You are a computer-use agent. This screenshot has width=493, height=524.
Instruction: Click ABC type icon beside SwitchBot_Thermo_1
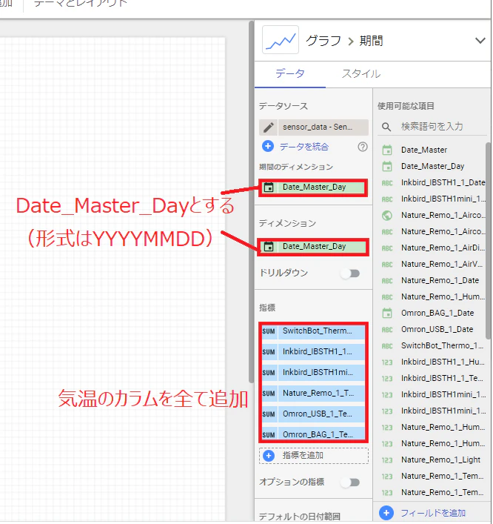[x=387, y=347]
